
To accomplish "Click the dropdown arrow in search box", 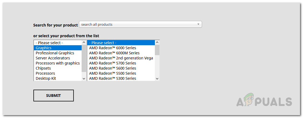I will tap(198, 24).
